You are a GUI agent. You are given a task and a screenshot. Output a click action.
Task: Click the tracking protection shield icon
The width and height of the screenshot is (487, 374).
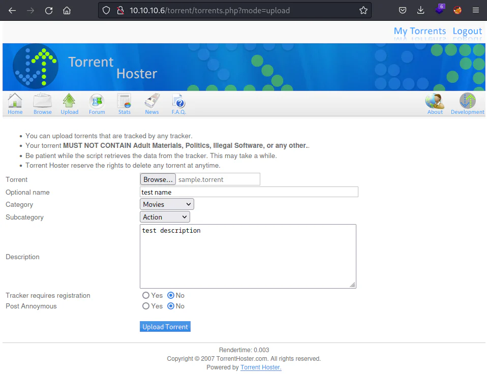[x=106, y=11]
